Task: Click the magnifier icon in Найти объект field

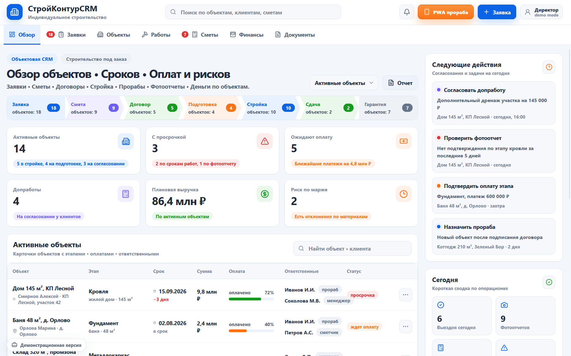Action: pyautogui.click(x=301, y=248)
